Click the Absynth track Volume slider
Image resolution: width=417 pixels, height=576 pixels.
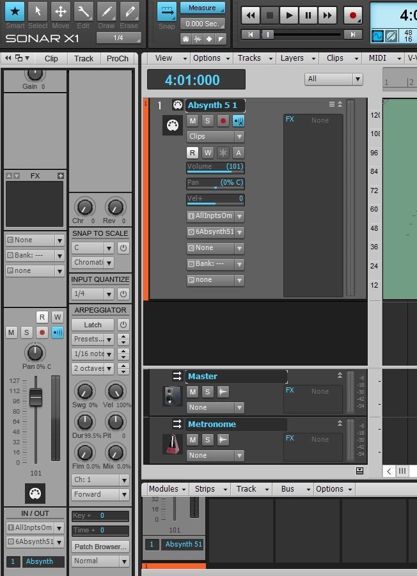(x=215, y=167)
